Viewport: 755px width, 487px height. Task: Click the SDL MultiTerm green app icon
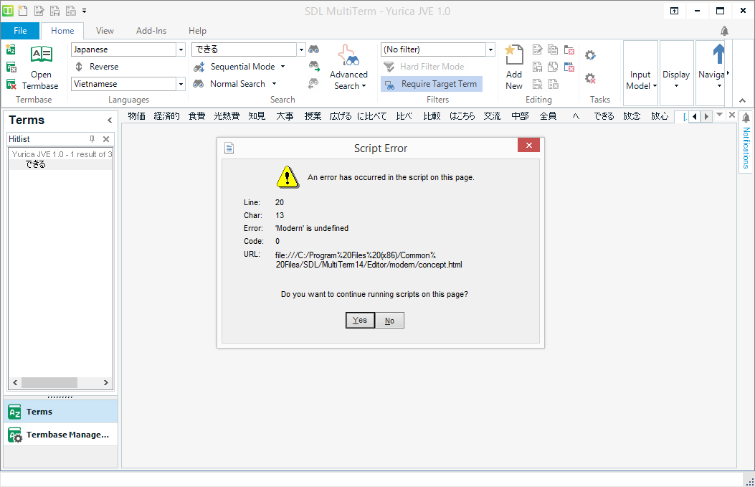8,10
